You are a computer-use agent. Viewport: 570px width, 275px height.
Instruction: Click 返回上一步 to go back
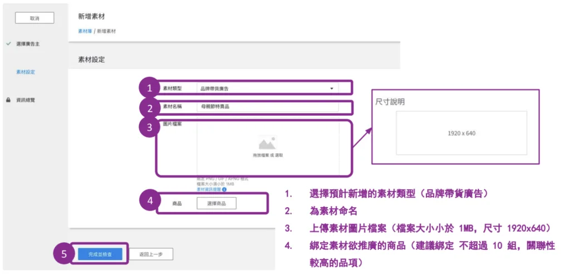pos(151,254)
